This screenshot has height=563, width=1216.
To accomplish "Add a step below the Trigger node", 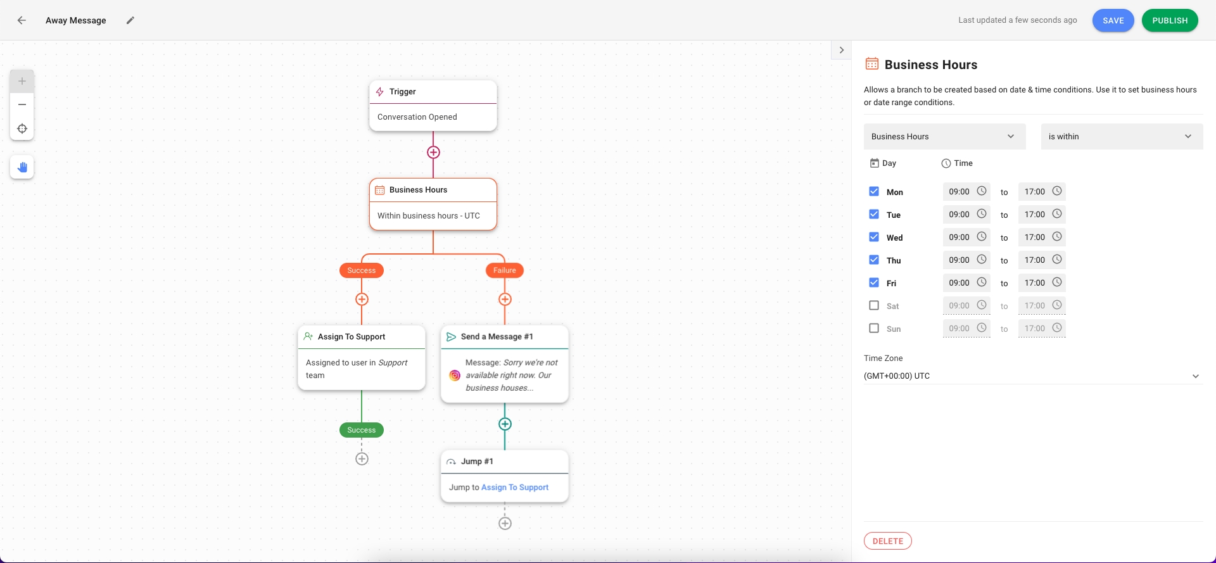I will [x=433, y=152].
